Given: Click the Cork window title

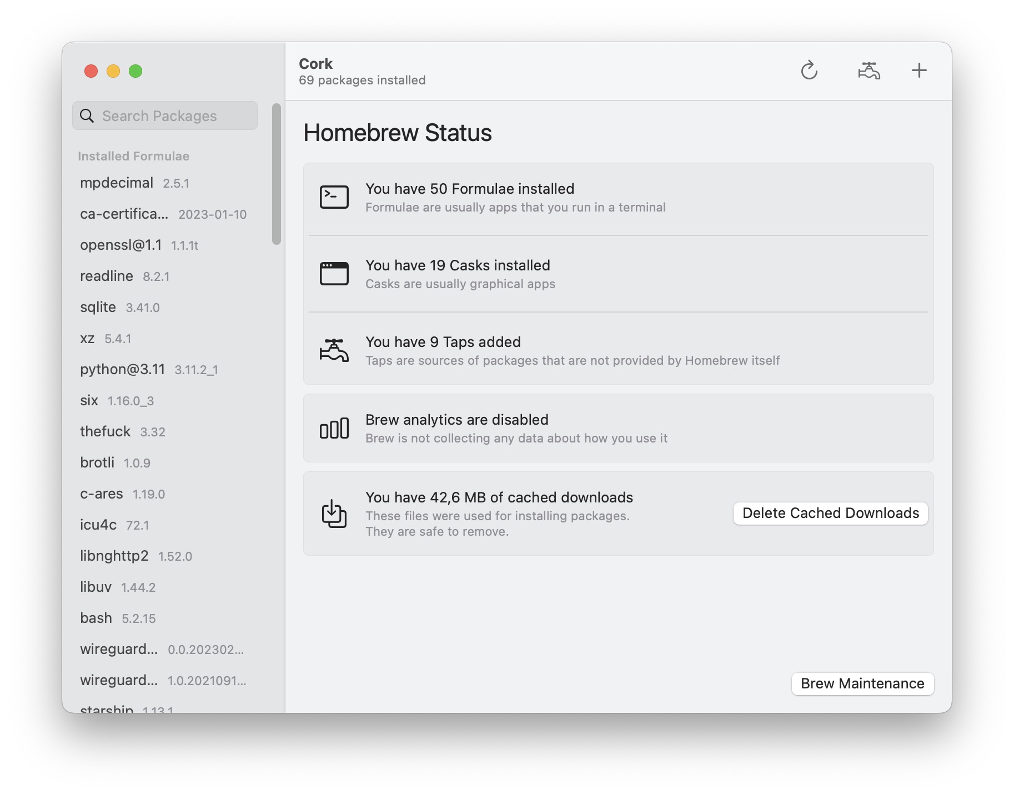Looking at the screenshot, I should (315, 64).
